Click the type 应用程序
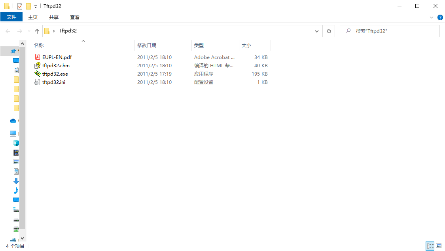Viewport: 445px width, 251px height. [x=203, y=74]
